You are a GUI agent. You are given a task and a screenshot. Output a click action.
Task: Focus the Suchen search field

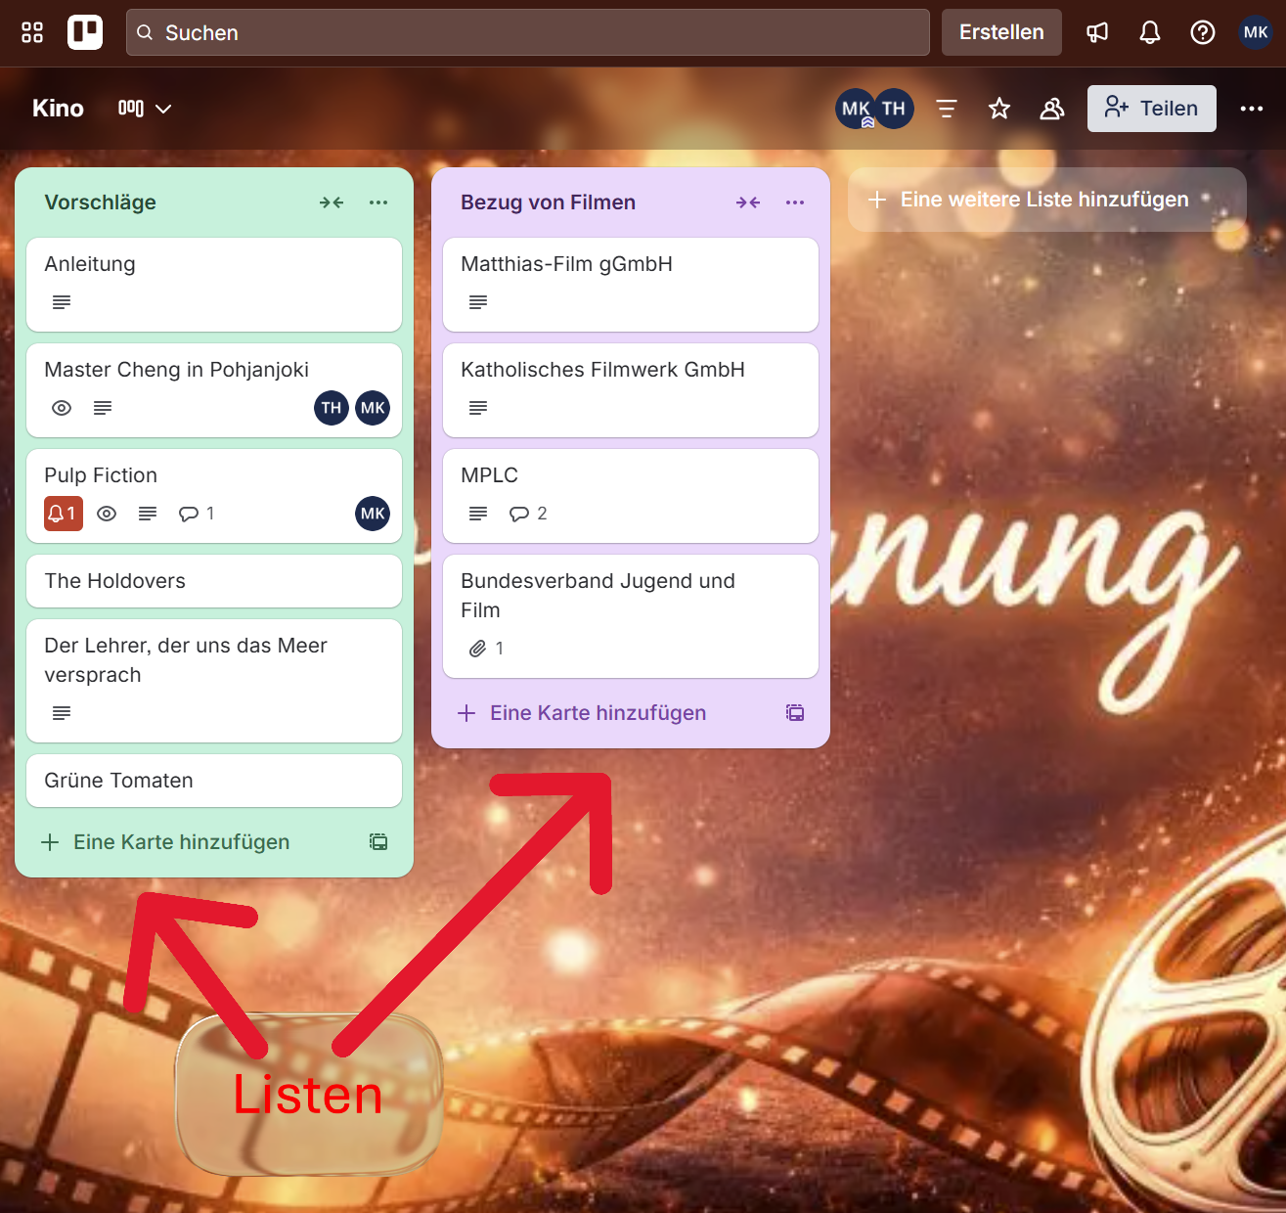click(528, 32)
